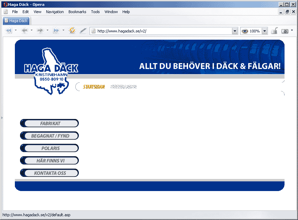Open the File menu
Image resolution: width=298 pixels, height=220 pixels.
point(15,12)
